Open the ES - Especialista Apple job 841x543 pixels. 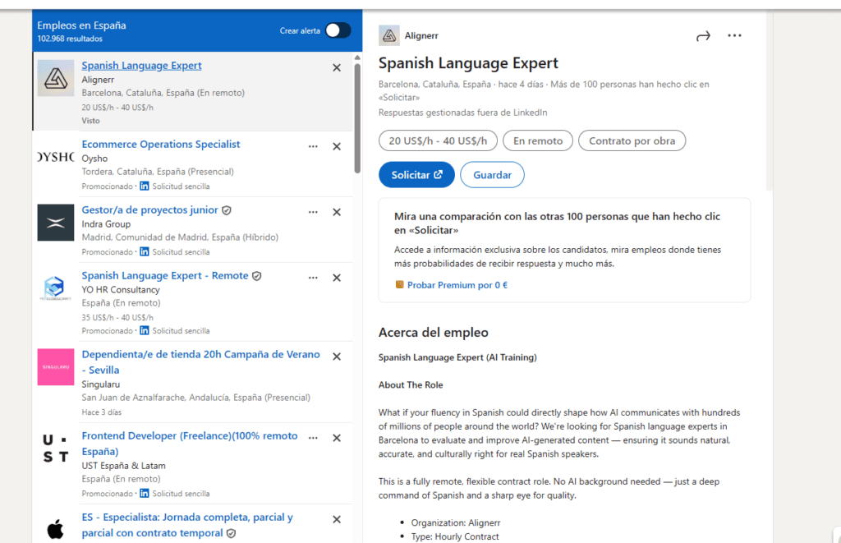point(187,525)
